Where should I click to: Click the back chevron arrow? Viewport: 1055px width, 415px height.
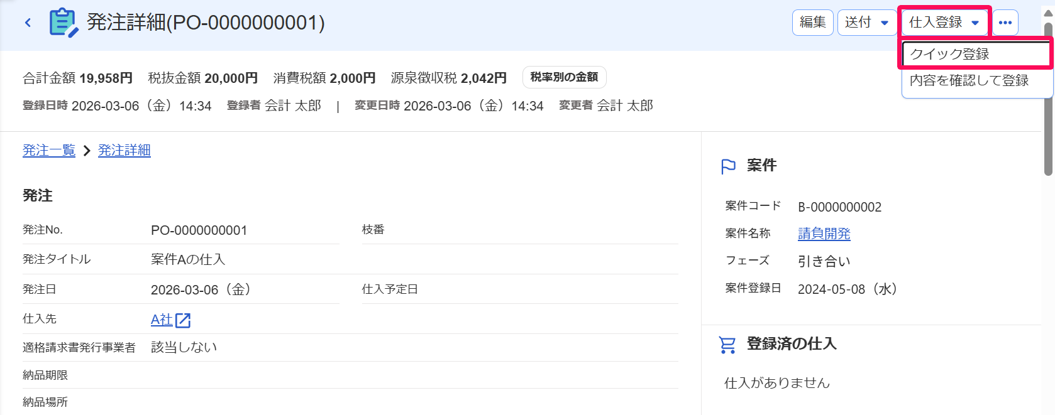point(28,23)
